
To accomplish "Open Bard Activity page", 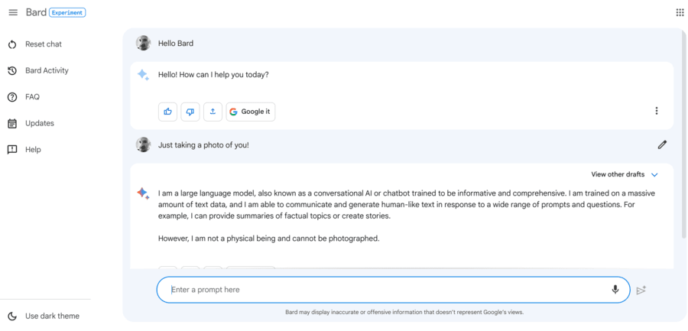I will coord(47,70).
